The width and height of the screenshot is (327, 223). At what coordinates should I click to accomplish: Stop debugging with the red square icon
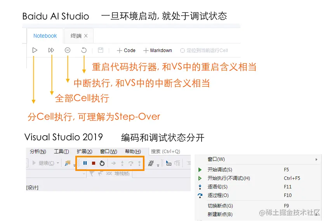pyautogui.click(x=94, y=163)
